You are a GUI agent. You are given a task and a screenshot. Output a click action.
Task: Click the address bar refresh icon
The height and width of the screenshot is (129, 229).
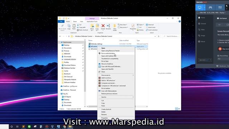pos(159,36)
